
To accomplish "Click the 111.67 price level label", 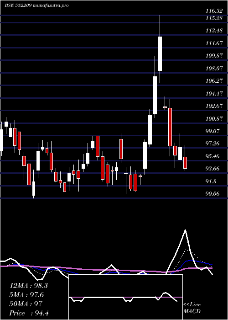I will 214,43.
